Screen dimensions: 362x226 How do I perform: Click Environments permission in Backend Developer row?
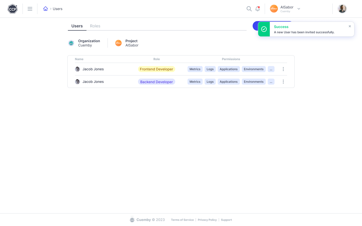coord(254,82)
